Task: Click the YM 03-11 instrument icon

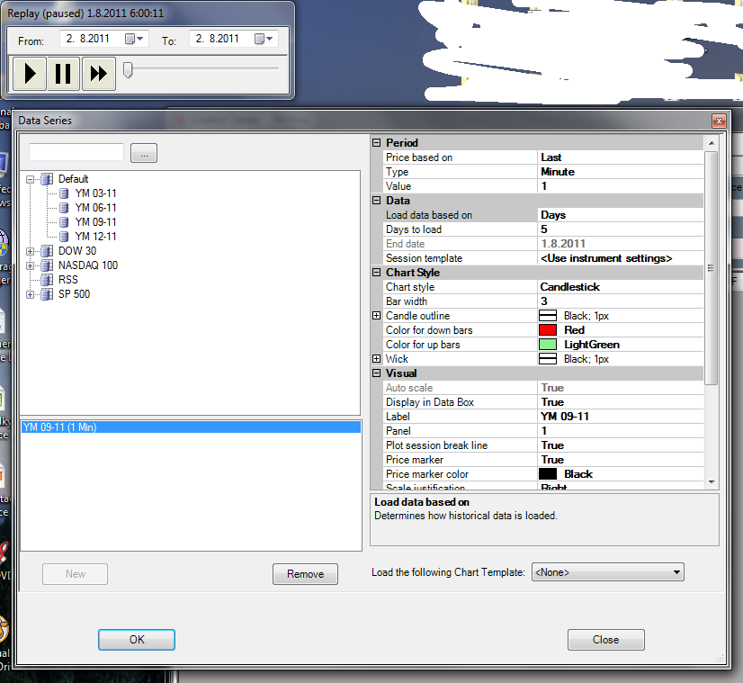Action: 64,193
